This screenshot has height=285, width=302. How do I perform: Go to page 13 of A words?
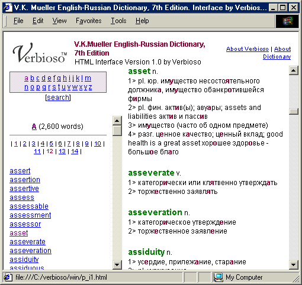click(62, 151)
